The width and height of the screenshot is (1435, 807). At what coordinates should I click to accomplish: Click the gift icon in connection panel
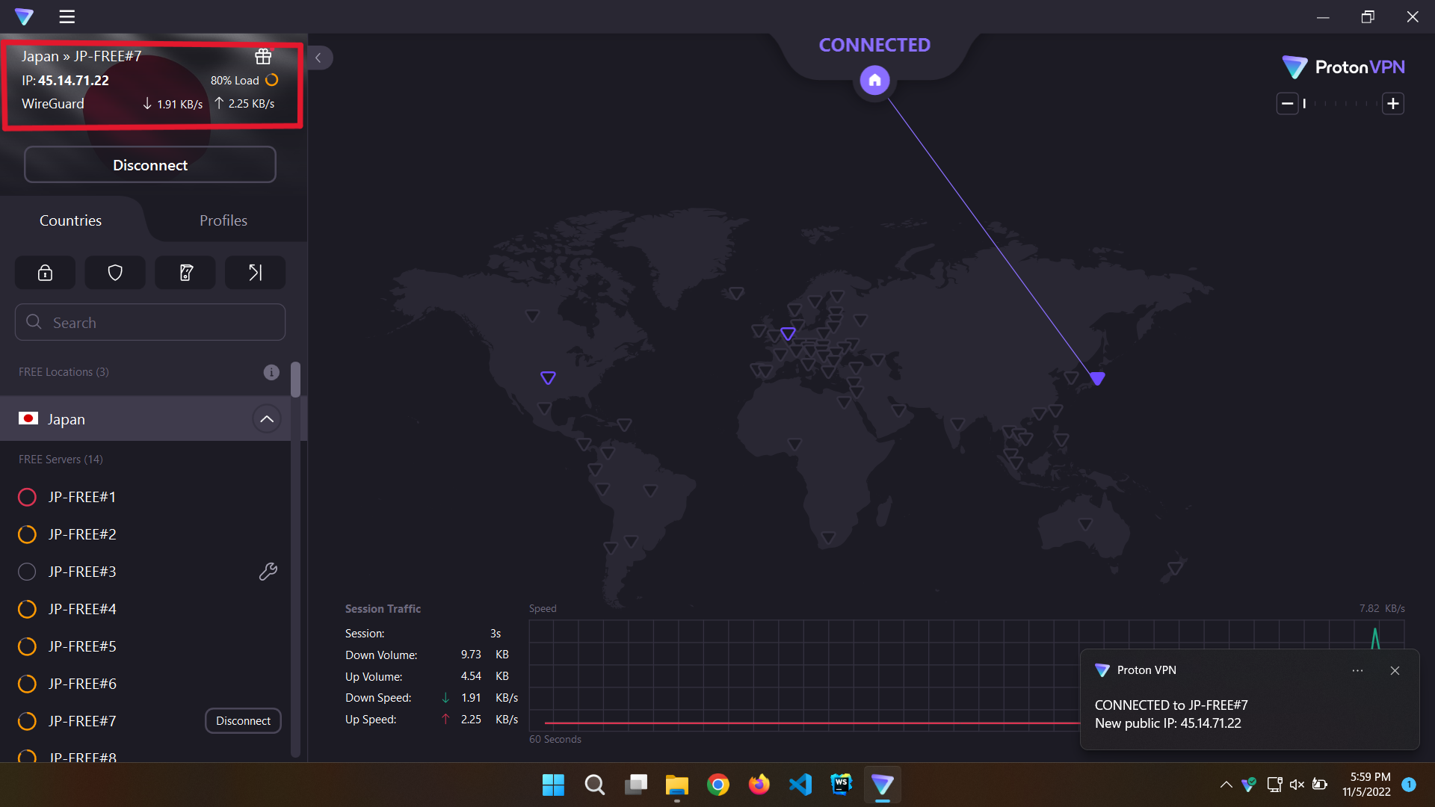click(263, 57)
